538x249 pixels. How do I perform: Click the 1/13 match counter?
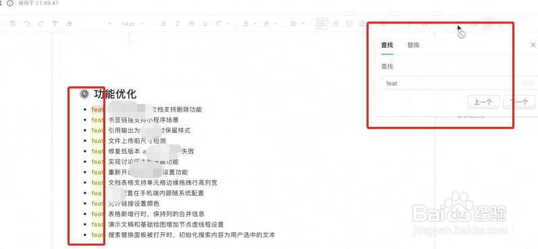[527, 84]
